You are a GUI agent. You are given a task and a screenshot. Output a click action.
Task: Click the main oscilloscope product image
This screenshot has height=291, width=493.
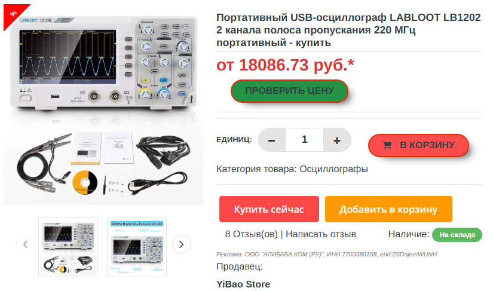coord(103,105)
